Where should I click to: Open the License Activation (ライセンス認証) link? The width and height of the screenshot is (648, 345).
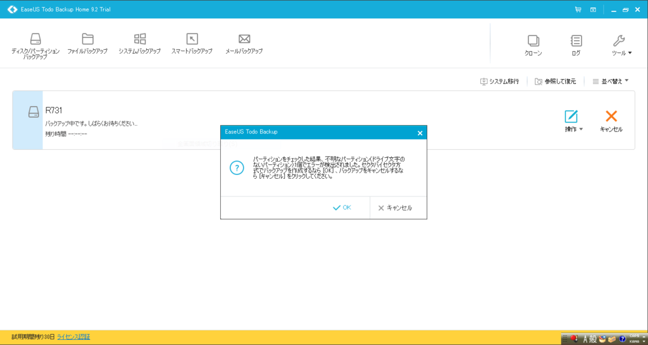point(73,337)
